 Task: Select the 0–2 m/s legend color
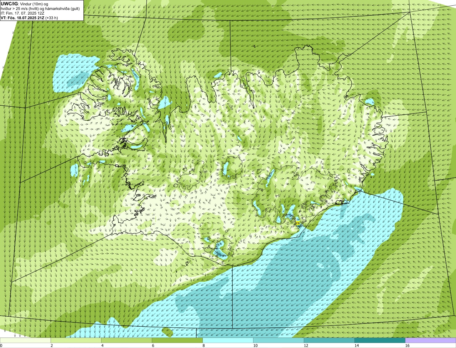[x=26, y=341]
